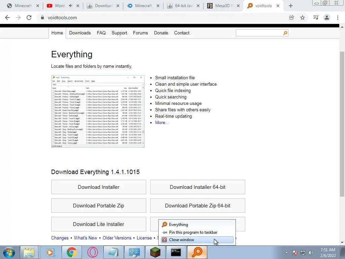Image resolution: width=345 pixels, height=259 pixels.
Task: Select Pin this program to taskbar
Action: click(x=197, y=232)
